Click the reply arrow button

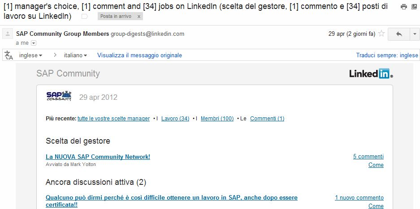pos(399,34)
